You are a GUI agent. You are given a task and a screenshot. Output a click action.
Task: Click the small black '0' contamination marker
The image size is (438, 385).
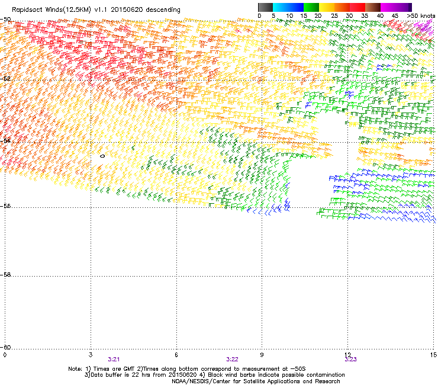click(x=102, y=156)
